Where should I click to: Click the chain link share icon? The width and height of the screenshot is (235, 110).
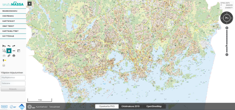pos(9,56)
